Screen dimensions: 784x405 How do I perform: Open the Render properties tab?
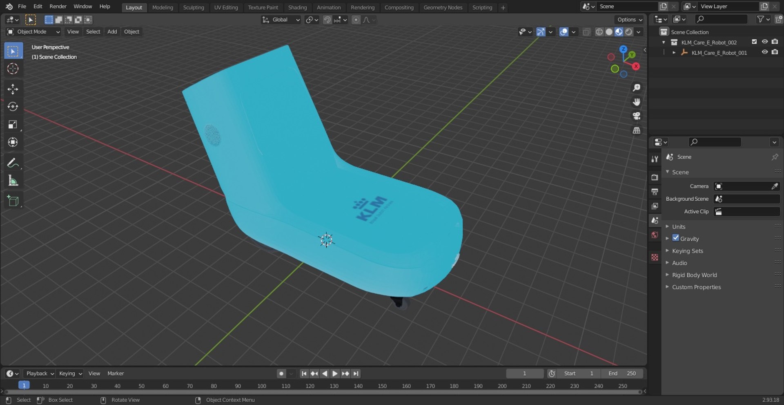pos(655,177)
